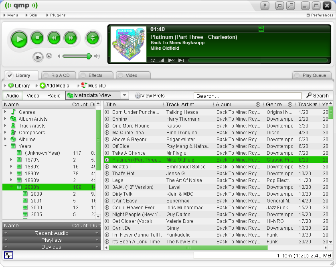336x267 pixels.
Task: Click the Stop playback button
Action: click(x=37, y=38)
